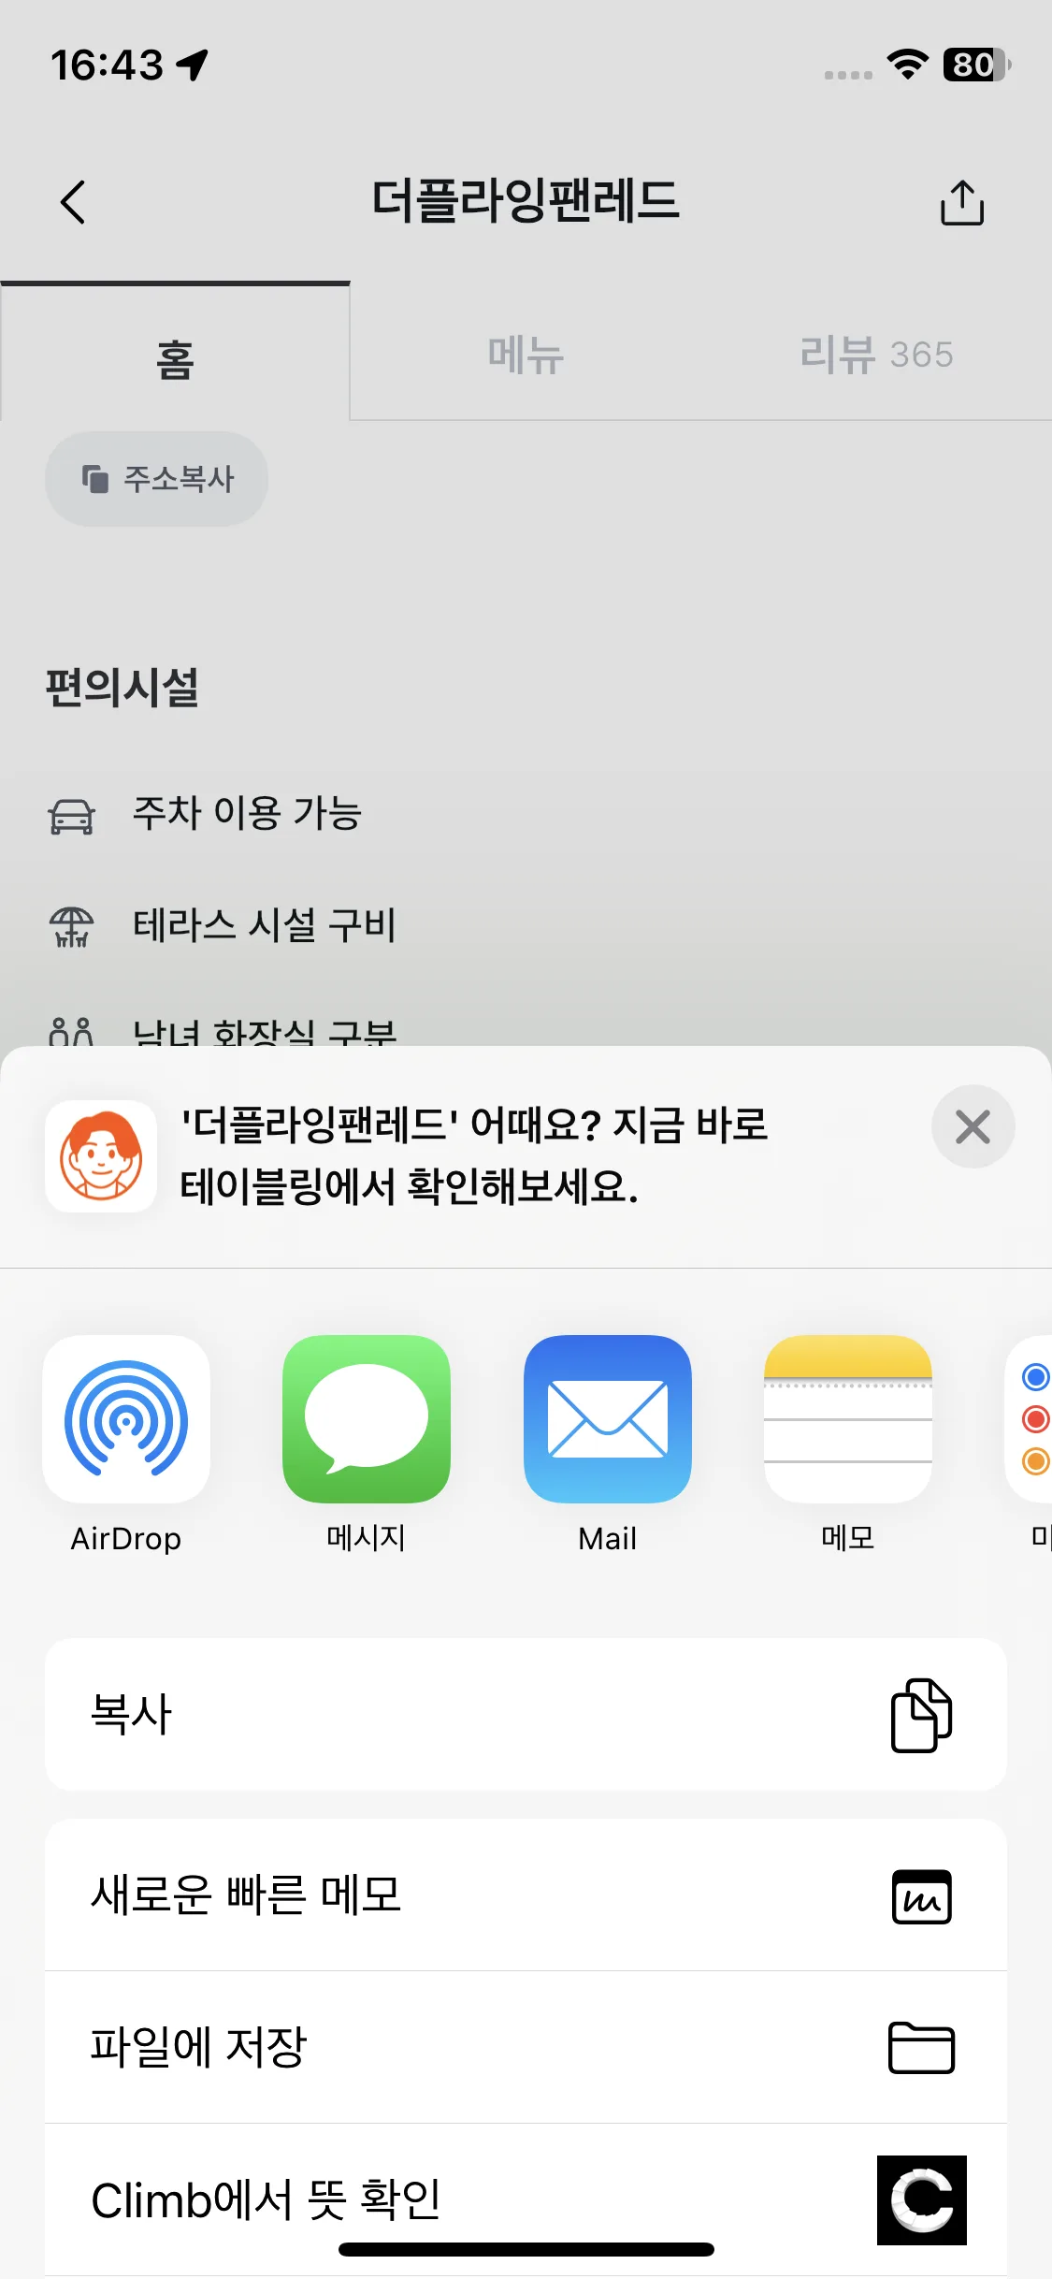Close the share sheet with X
The image size is (1052, 2279).
tap(973, 1126)
